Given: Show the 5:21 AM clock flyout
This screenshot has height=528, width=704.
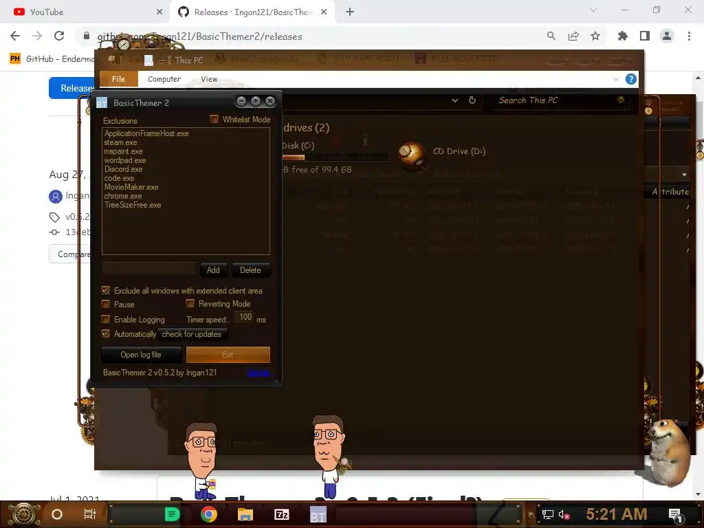Looking at the screenshot, I should click(617, 514).
